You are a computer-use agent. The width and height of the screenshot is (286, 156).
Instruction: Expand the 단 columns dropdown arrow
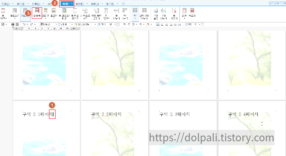[135, 19]
